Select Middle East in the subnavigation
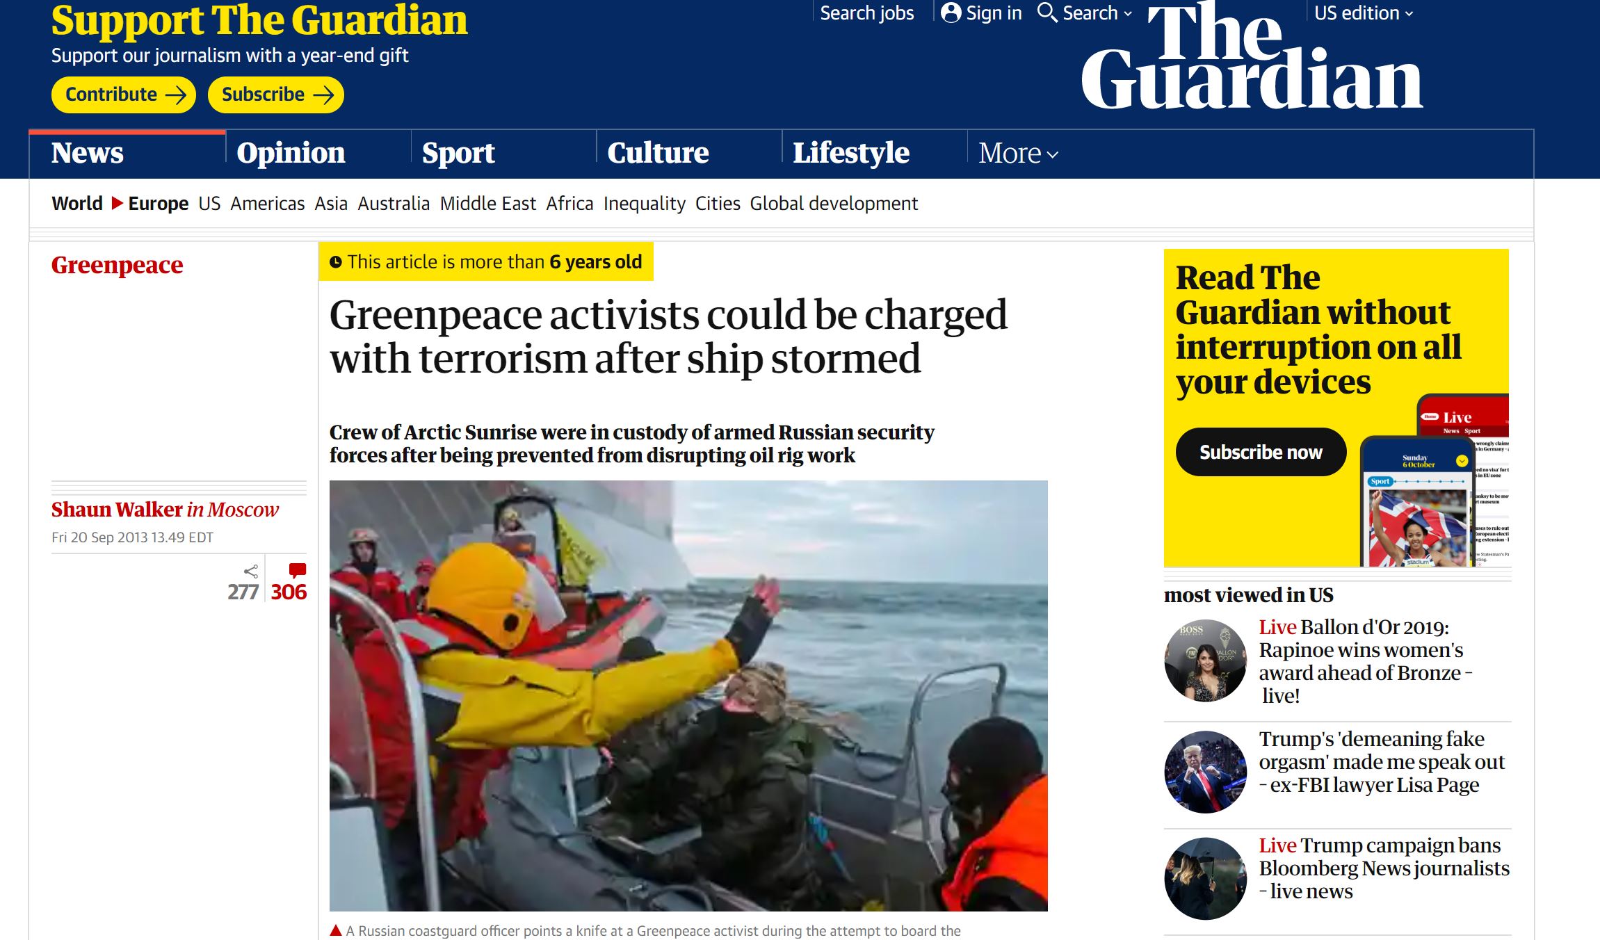1600x940 pixels. 488,204
